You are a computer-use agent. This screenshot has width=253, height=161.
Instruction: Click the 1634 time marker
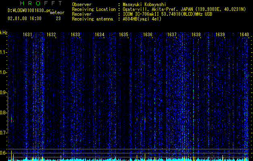pos(100,35)
